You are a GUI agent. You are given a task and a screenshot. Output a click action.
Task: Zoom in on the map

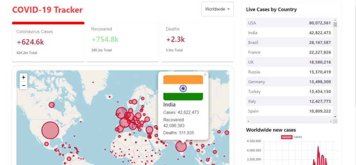pyautogui.click(x=23, y=77)
